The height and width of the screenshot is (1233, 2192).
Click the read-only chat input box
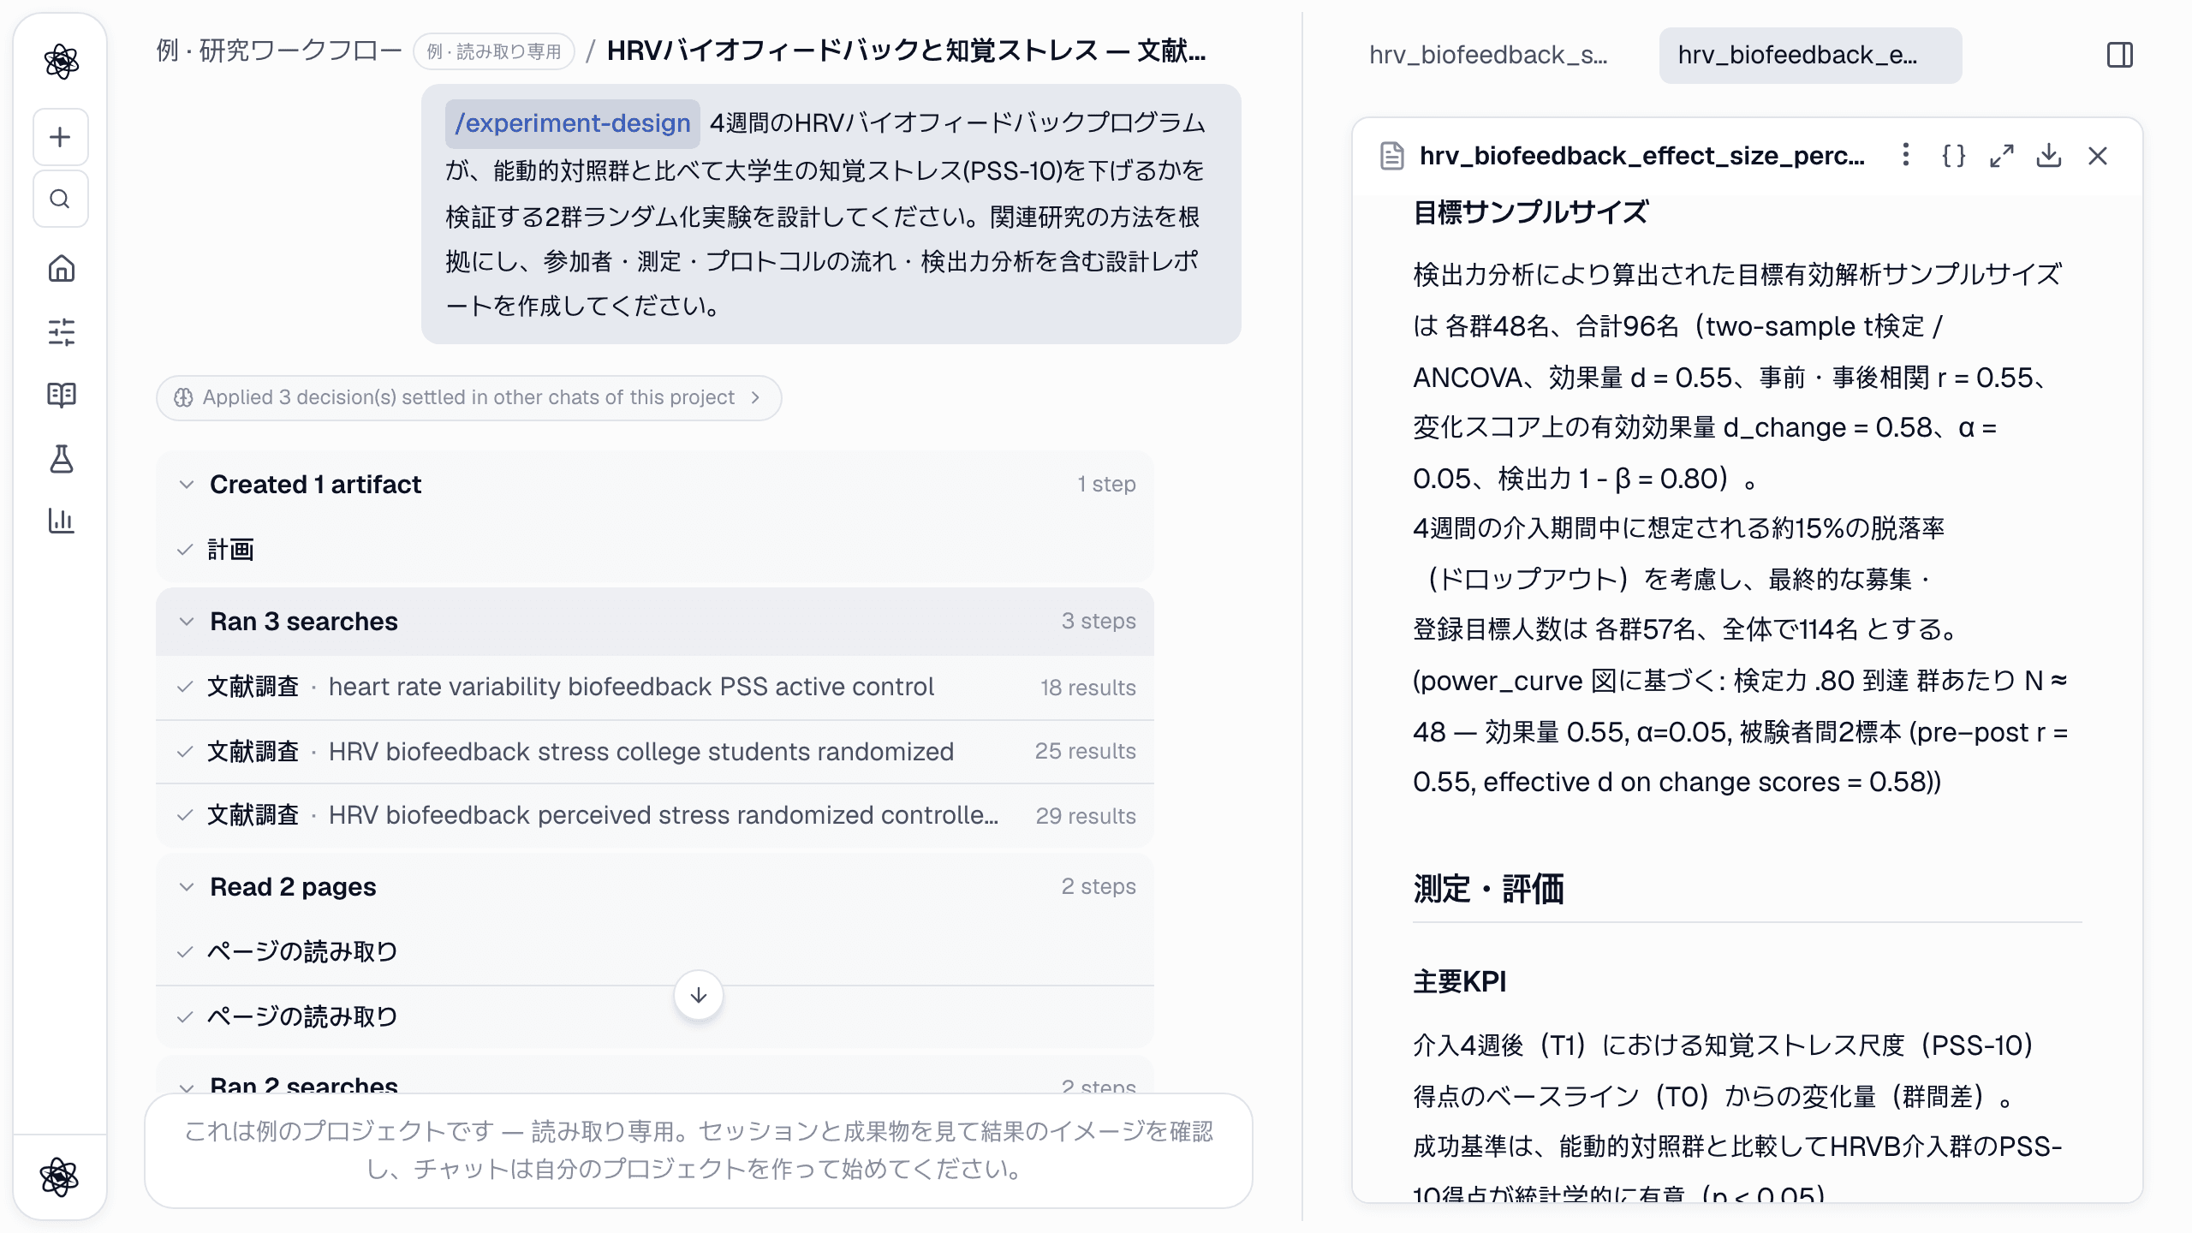point(699,1151)
